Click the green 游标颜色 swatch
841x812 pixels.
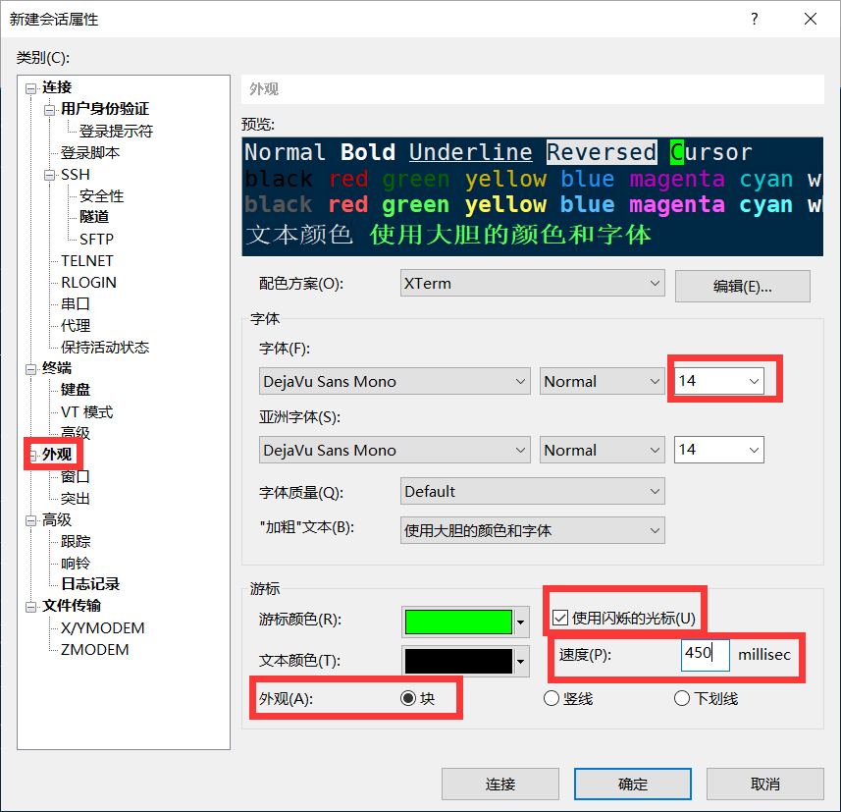(x=458, y=623)
